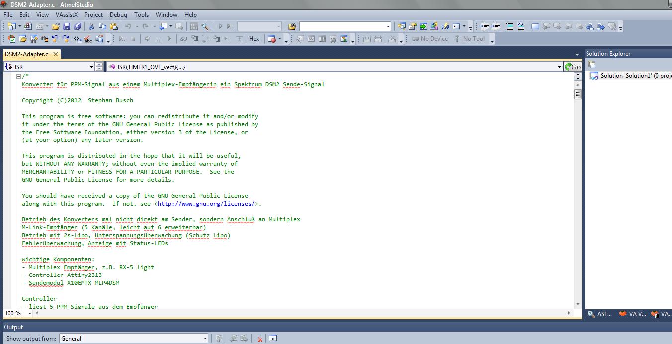Click the Go button
The width and height of the screenshot is (672, 344).
coord(573,67)
